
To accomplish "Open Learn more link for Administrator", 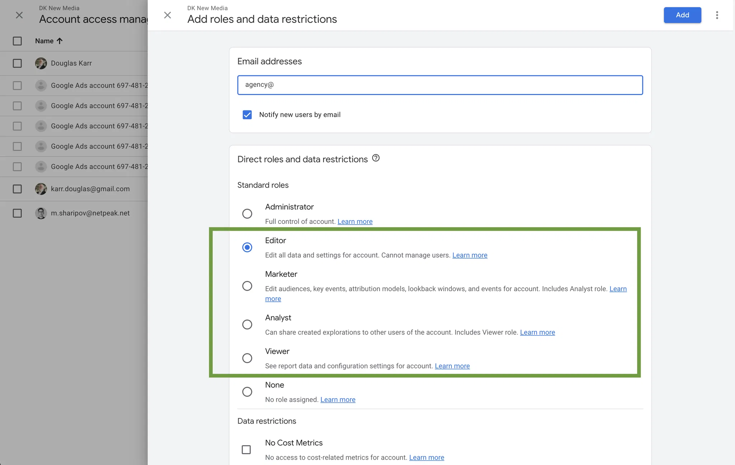I will point(355,221).
